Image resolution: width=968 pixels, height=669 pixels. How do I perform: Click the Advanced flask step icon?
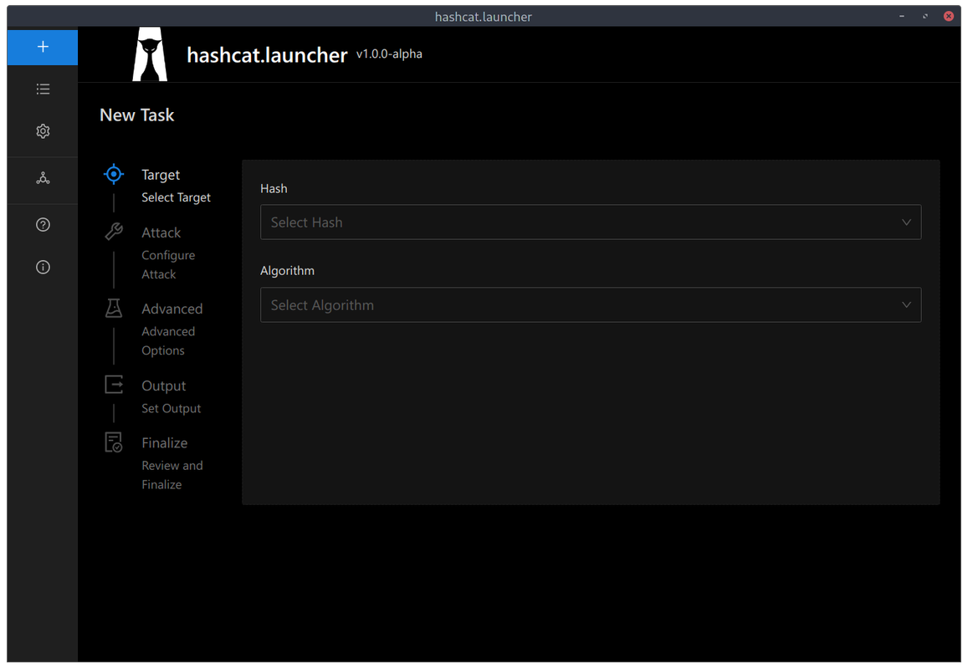[x=114, y=308]
